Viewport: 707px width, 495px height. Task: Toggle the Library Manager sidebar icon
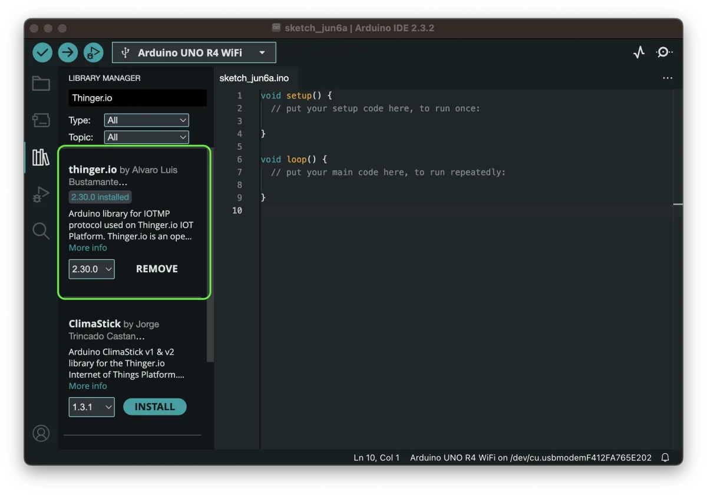point(41,157)
